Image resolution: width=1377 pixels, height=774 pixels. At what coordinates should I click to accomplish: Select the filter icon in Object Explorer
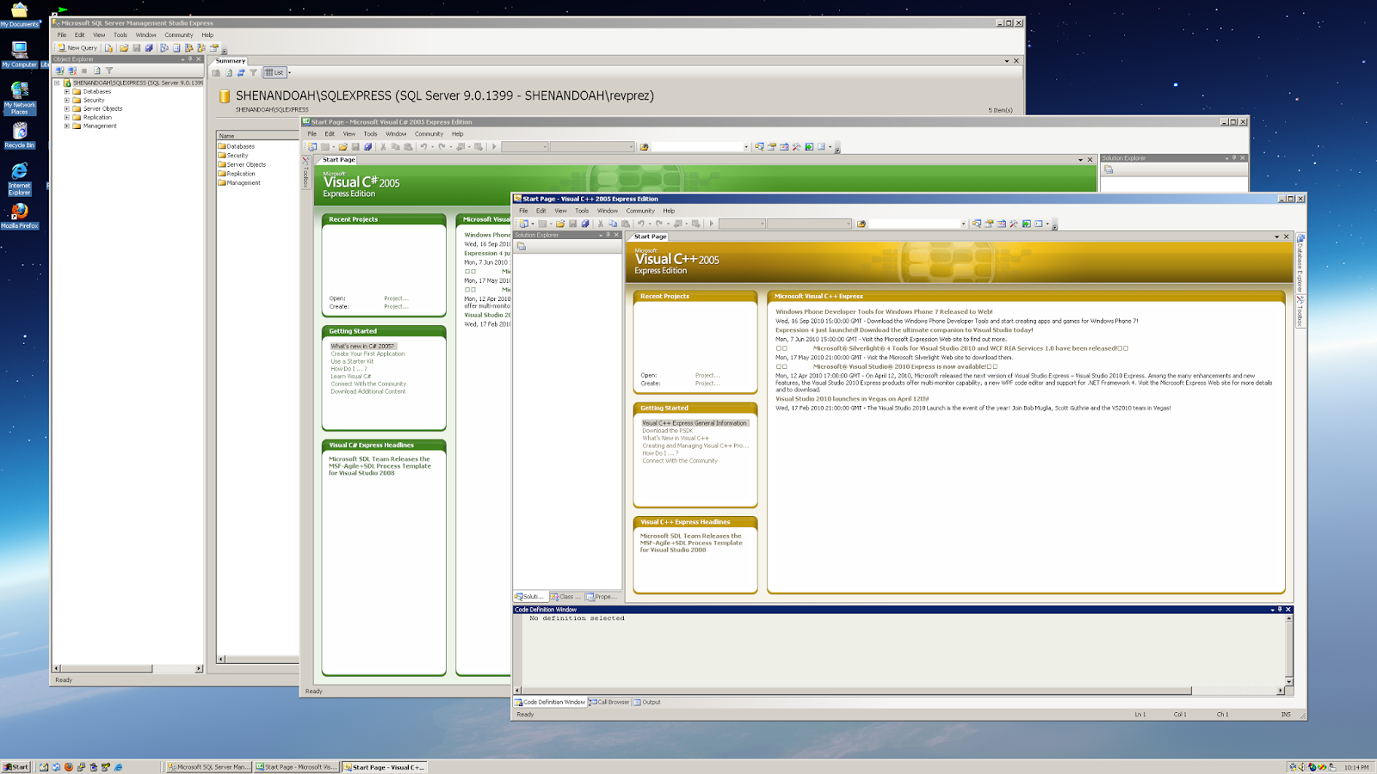(109, 71)
